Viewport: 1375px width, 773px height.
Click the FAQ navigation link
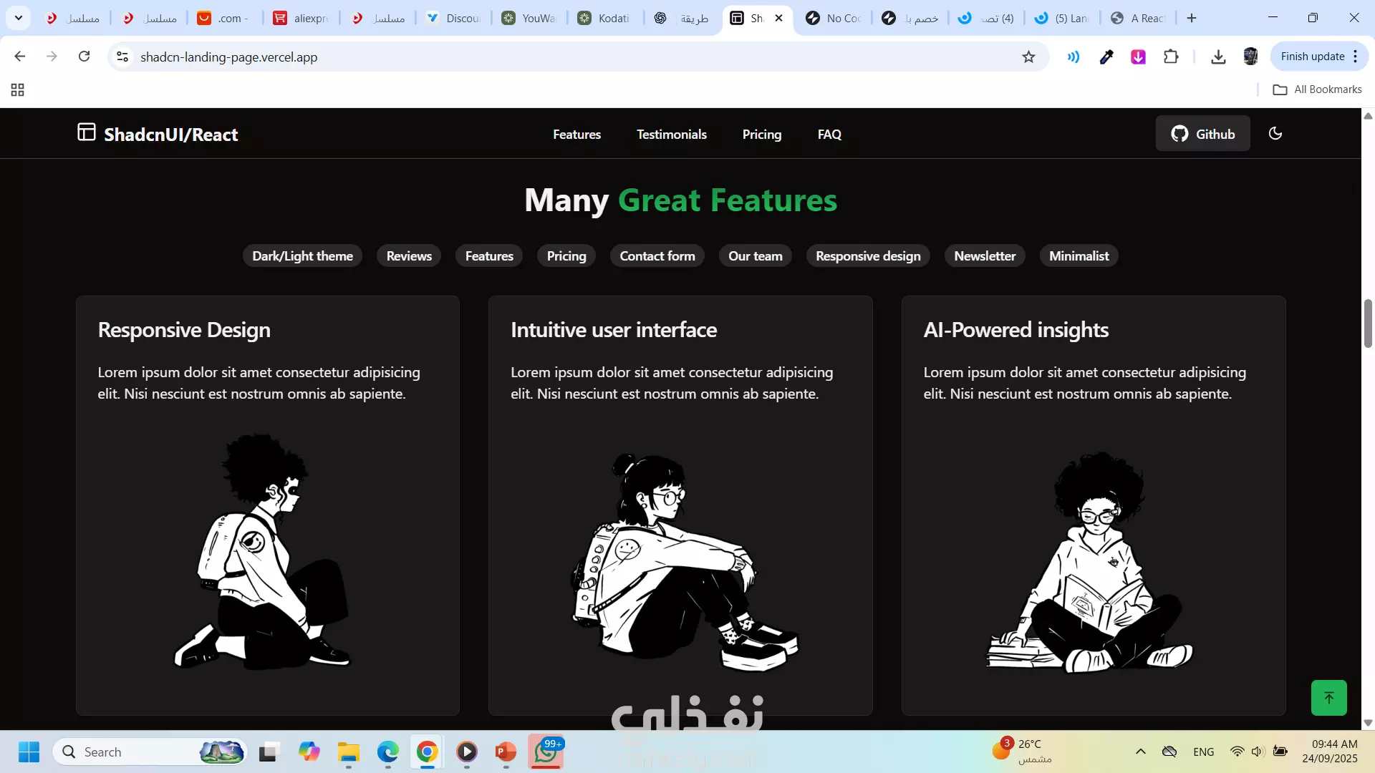[829, 134]
